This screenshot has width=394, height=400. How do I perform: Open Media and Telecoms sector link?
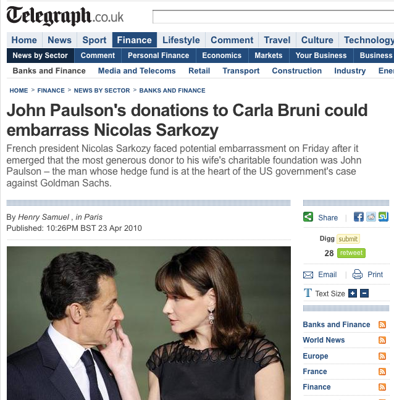coord(136,70)
